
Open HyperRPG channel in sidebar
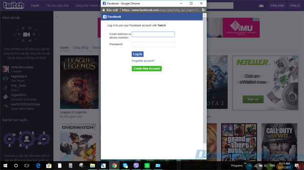(19, 97)
